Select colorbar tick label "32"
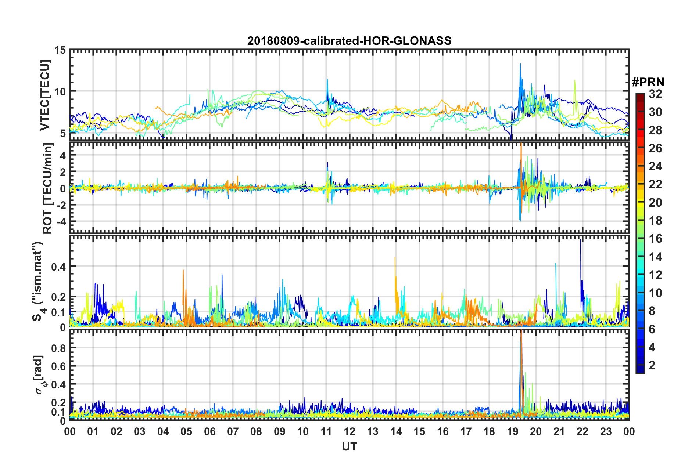The height and width of the screenshot is (467, 699). (655, 94)
